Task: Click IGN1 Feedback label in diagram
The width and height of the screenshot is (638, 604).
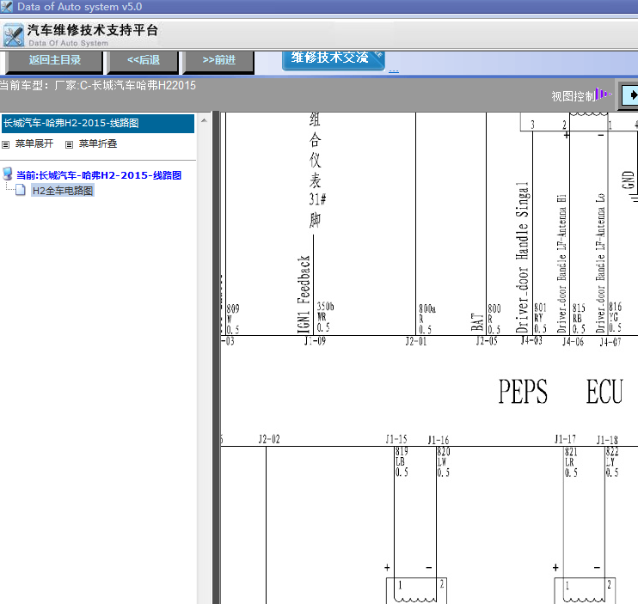Action: (304, 295)
